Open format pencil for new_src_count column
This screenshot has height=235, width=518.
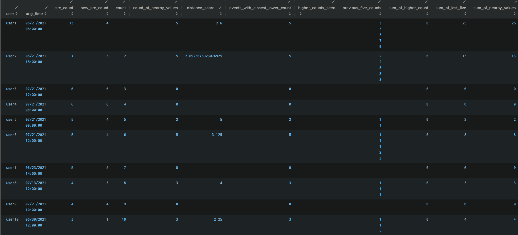(x=106, y=2)
